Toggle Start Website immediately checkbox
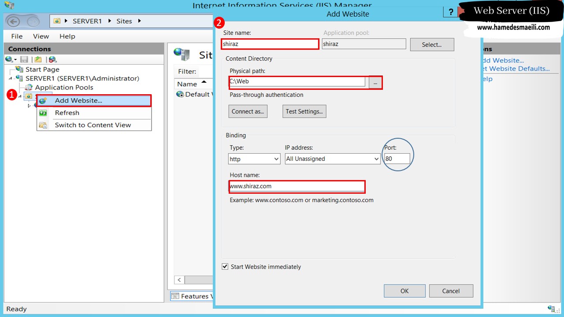Viewport: 564px width, 317px height. [x=225, y=267]
